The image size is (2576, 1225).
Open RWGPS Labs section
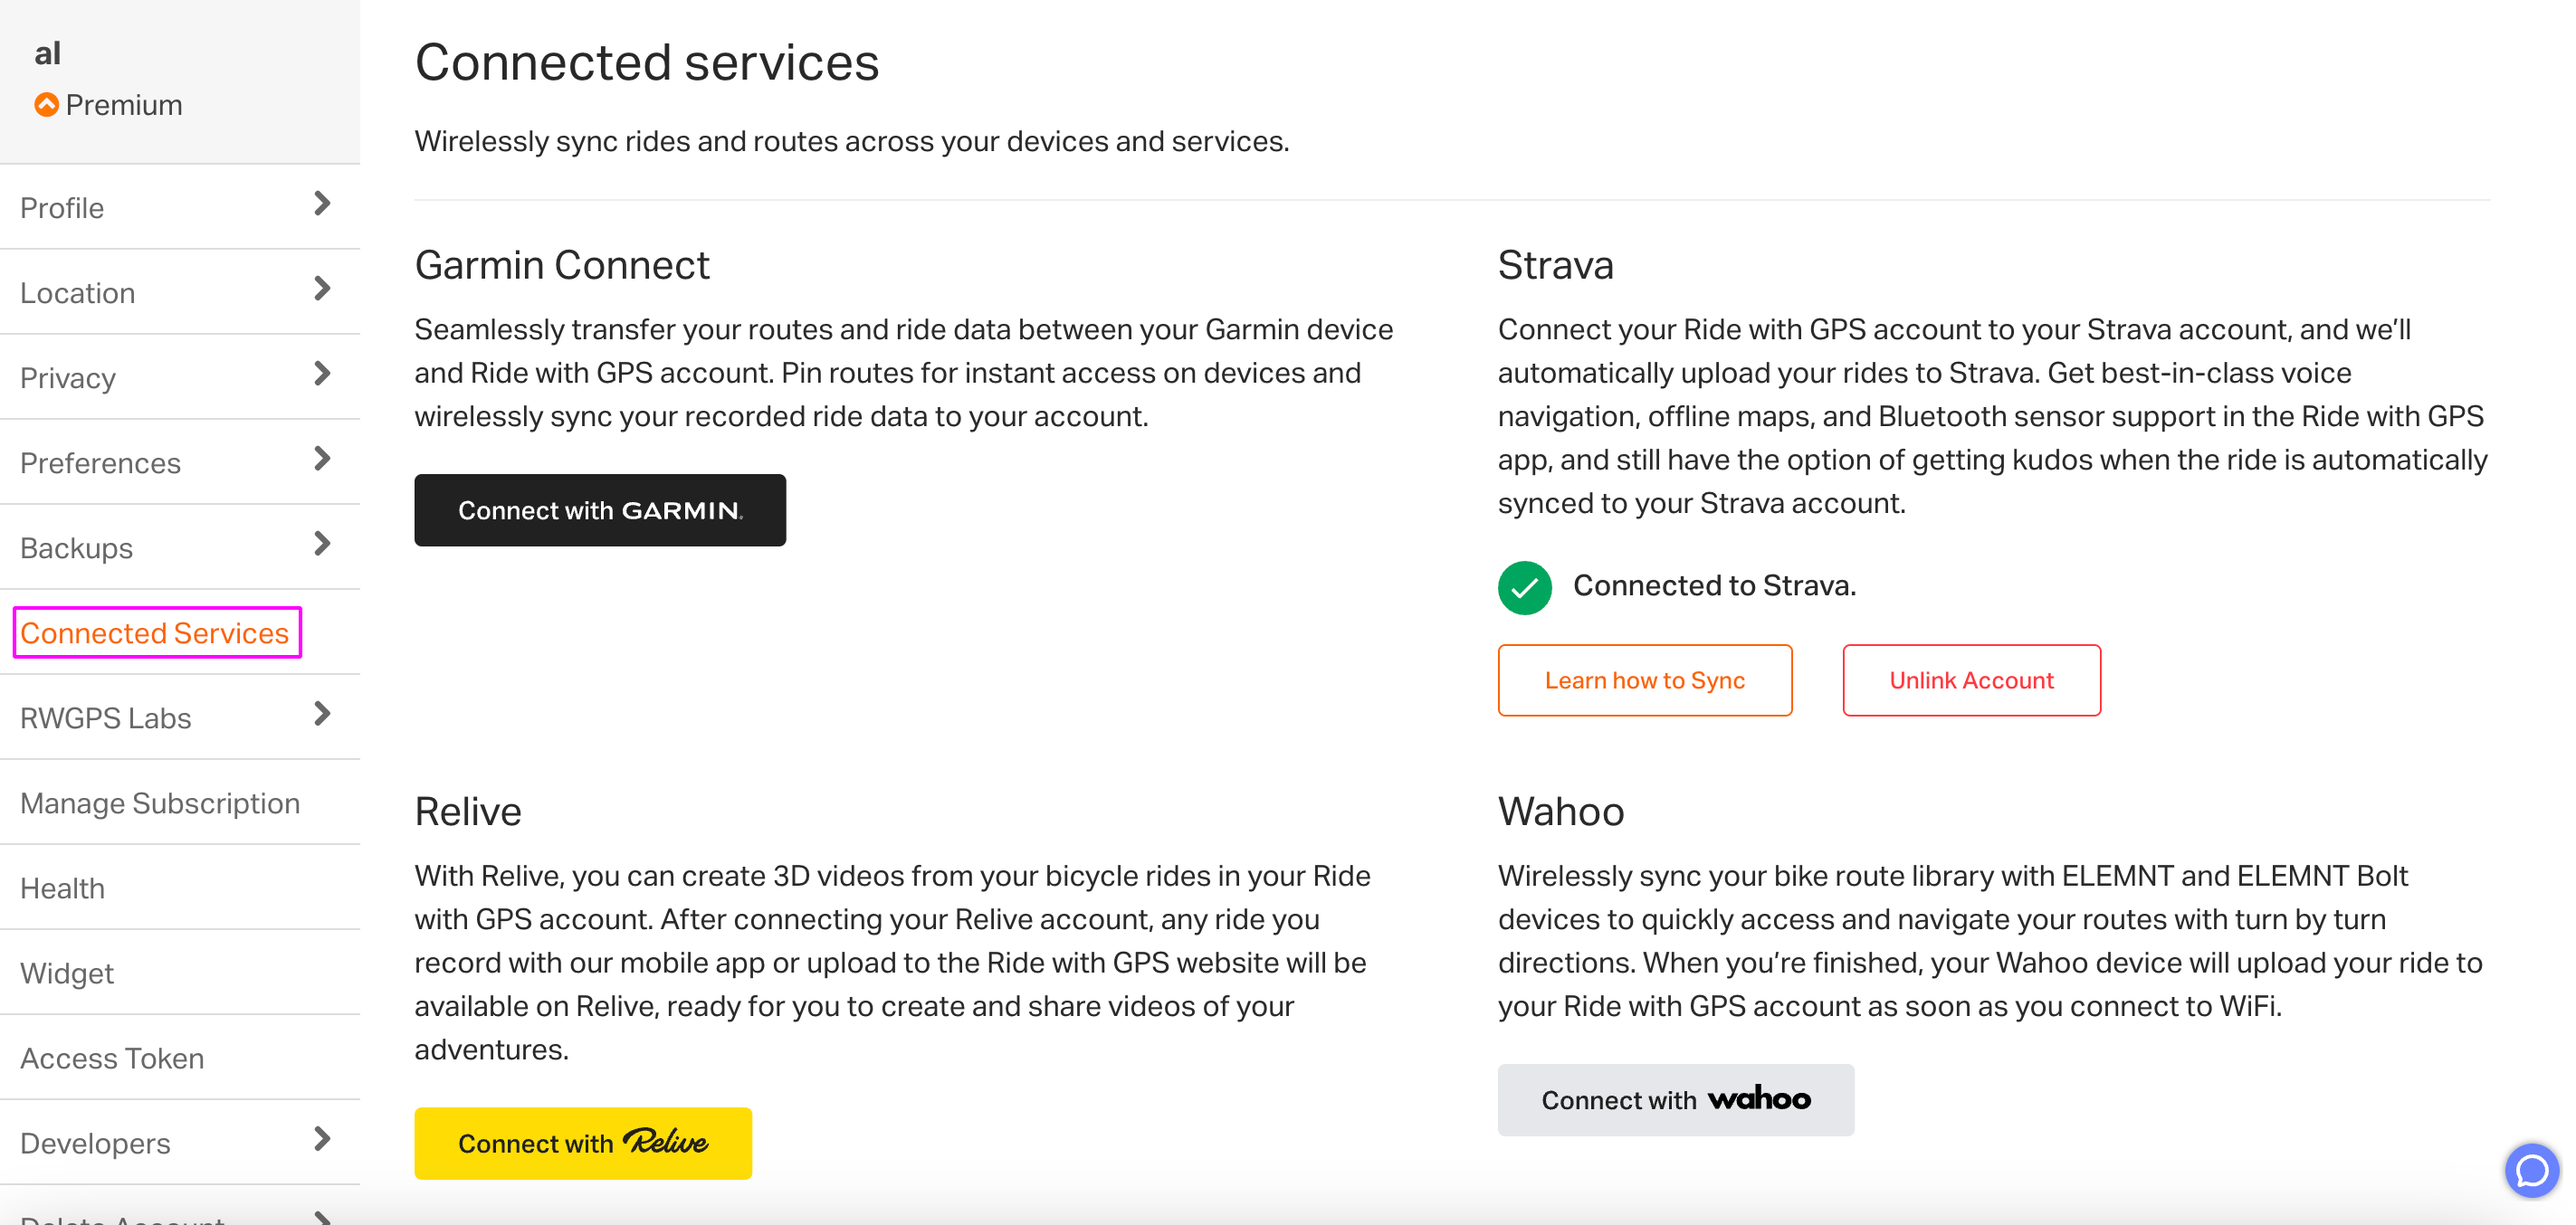[x=180, y=717]
